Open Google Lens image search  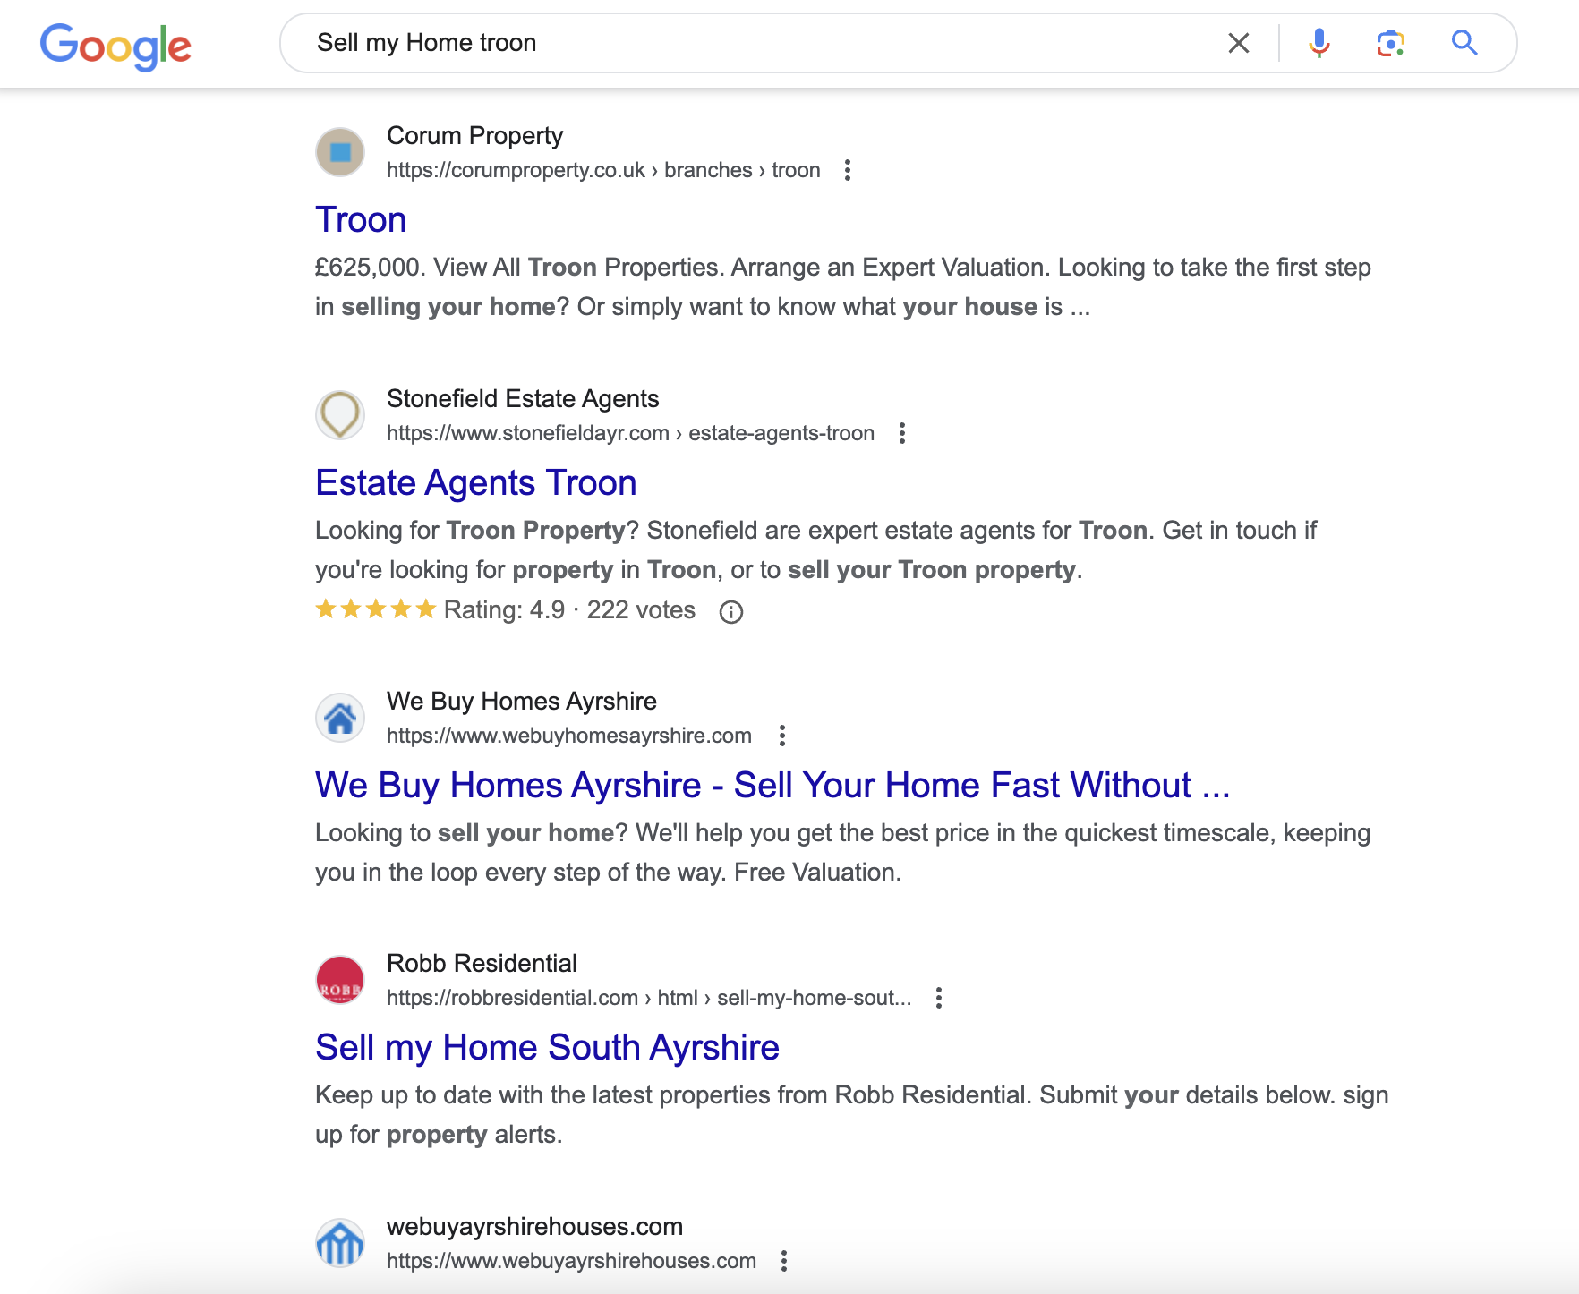click(x=1390, y=43)
